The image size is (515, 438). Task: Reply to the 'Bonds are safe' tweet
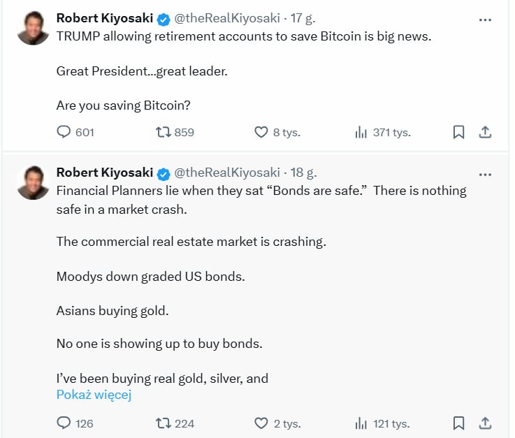click(x=64, y=423)
